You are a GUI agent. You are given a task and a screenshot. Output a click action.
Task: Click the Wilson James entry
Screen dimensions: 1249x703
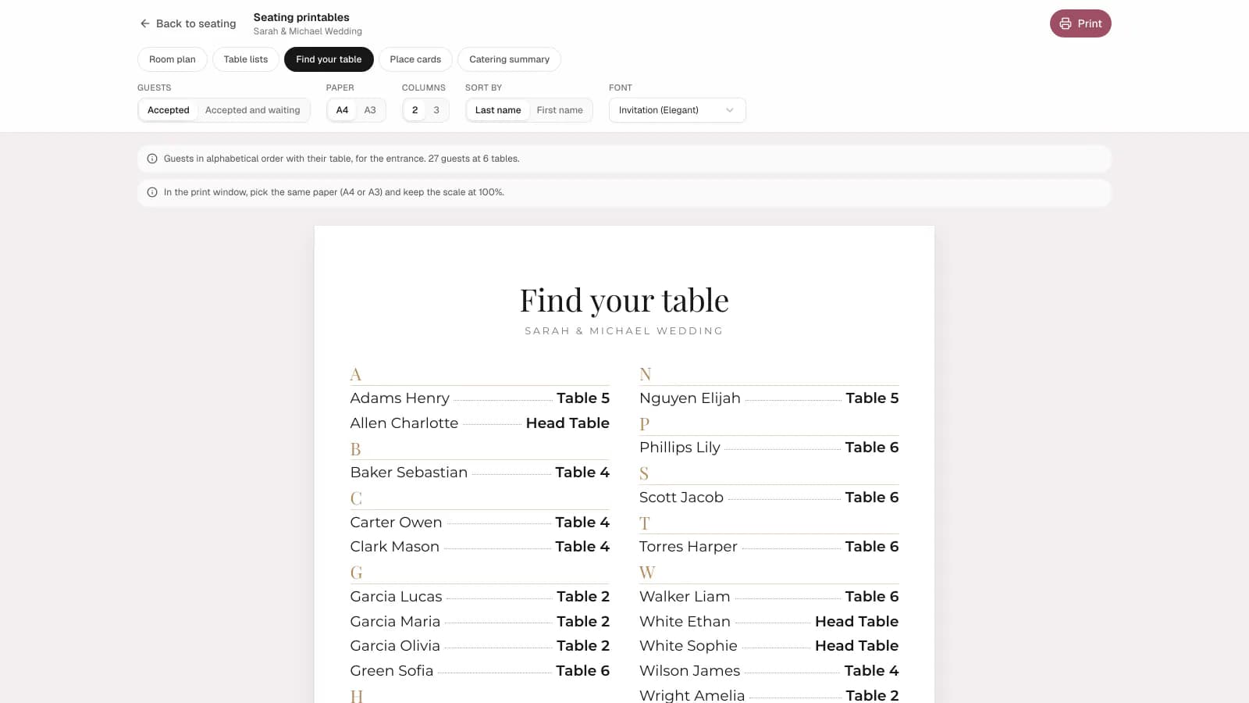pos(769,671)
